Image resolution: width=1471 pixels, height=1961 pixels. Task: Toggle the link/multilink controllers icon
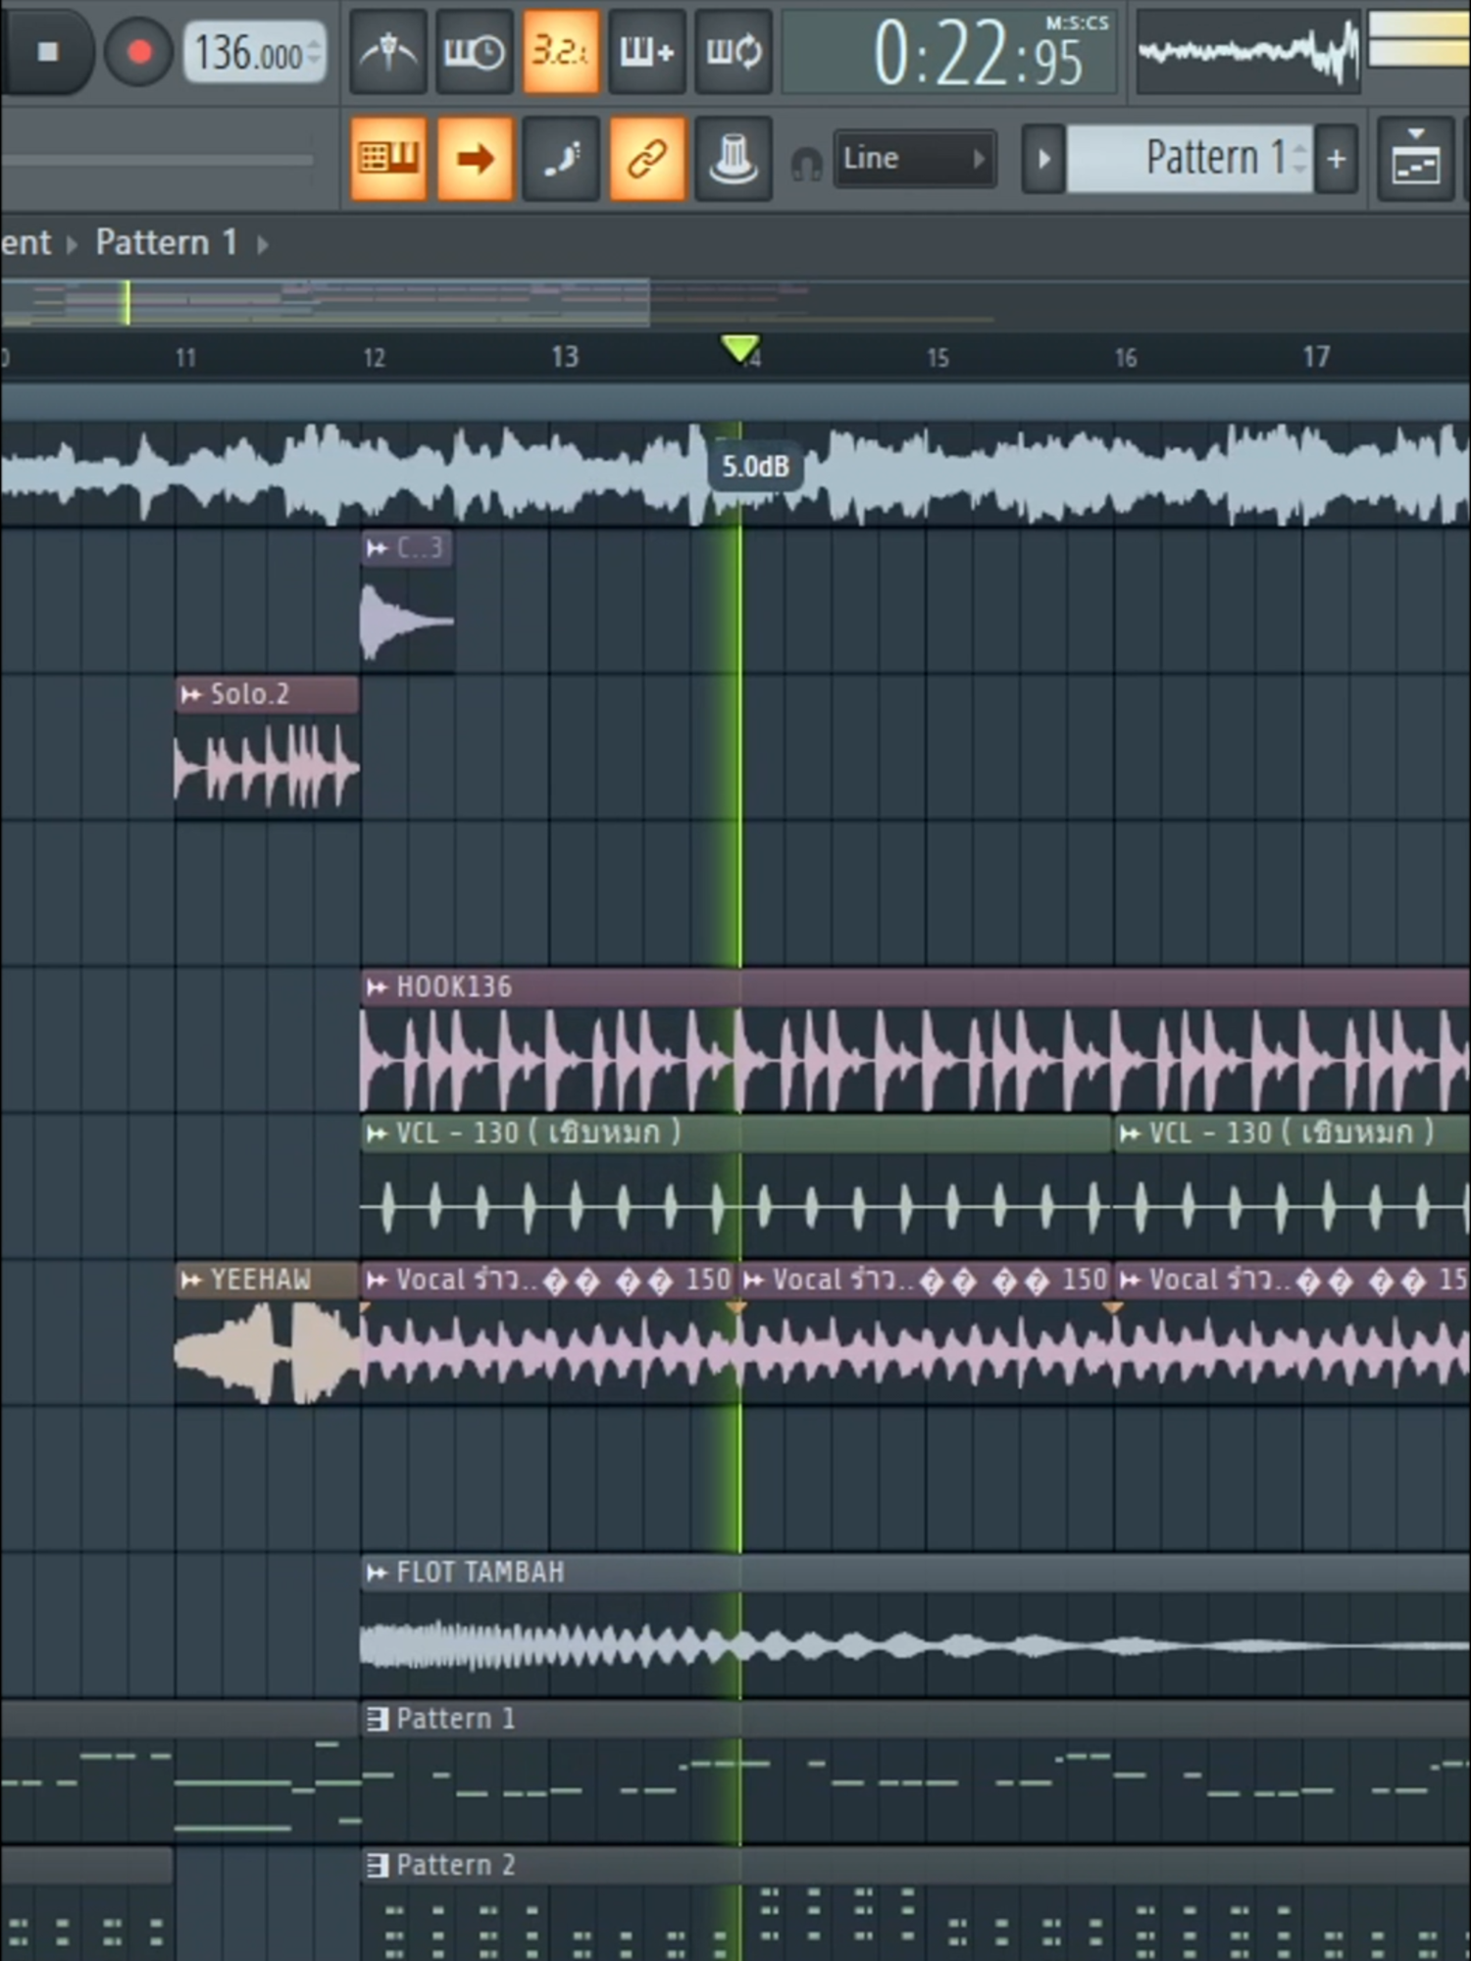[x=646, y=158]
